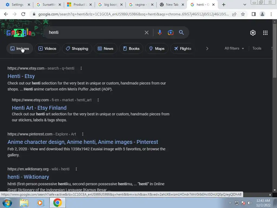
Task: Select the Images filter
Action: tap(20, 48)
